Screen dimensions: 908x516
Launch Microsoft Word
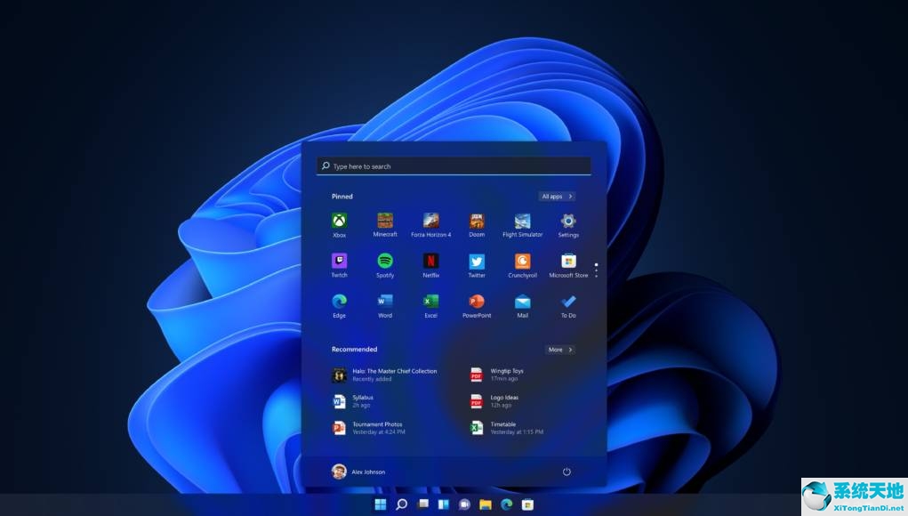[385, 304]
